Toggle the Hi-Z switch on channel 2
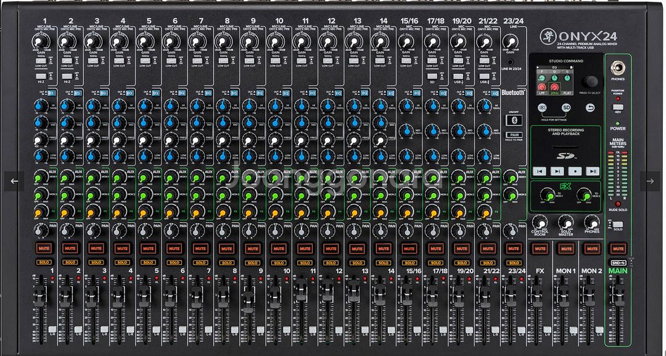The image size is (666, 356). (x=67, y=76)
